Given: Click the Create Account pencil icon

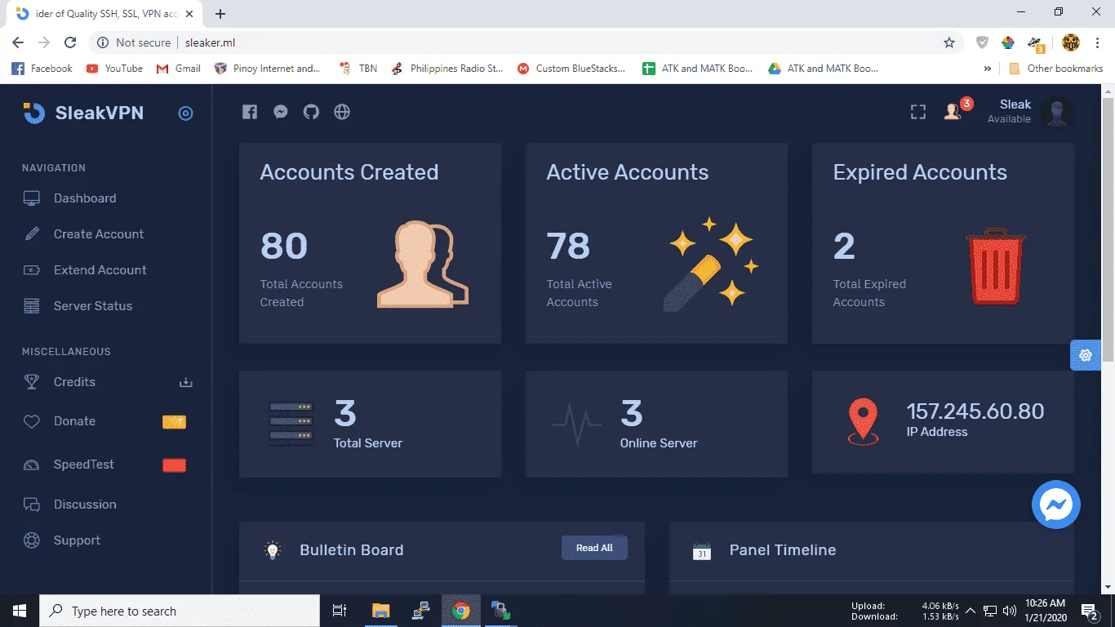Looking at the screenshot, I should [32, 234].
